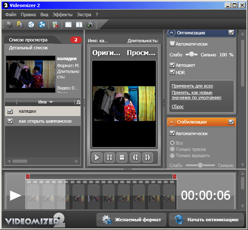Click the add folder of videos toolbar icon
The height and width of the screenshot is (230, 248).
pos(20,25)
